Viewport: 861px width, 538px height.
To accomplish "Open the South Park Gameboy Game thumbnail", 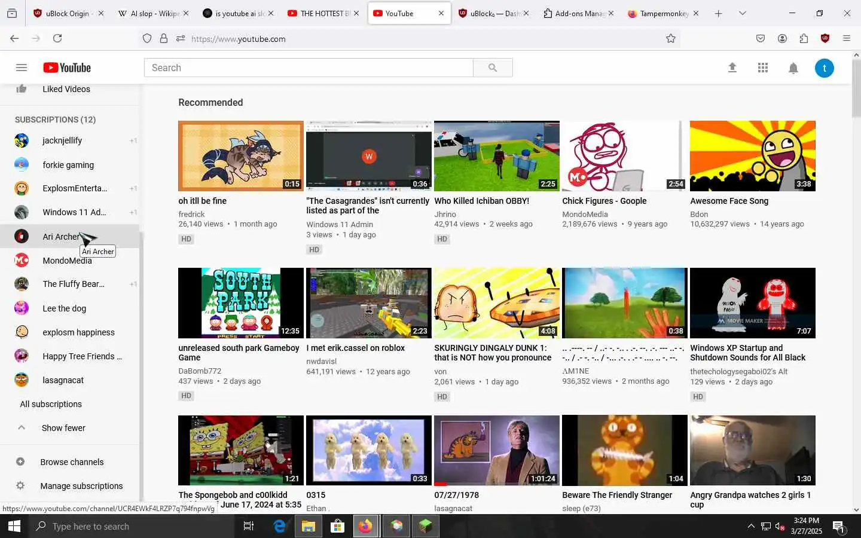I will pos(241,303).
